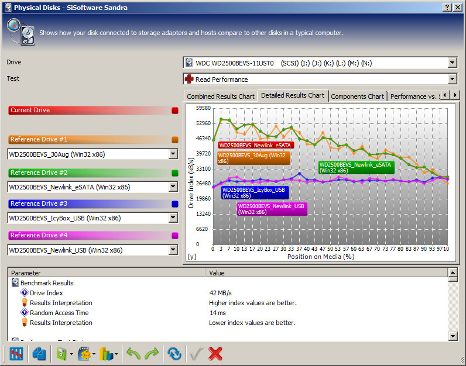
Task: Select the Detailed Results Chart tab
Action: (293, 95)
